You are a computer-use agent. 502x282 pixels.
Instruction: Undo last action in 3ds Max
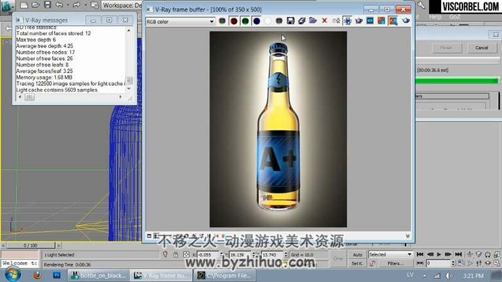pos(59,5)
